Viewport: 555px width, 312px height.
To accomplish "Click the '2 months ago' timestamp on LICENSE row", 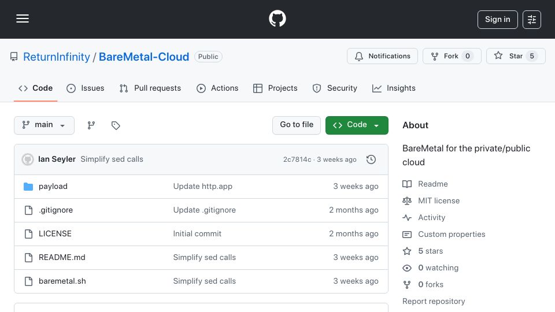I will (354, 234).
